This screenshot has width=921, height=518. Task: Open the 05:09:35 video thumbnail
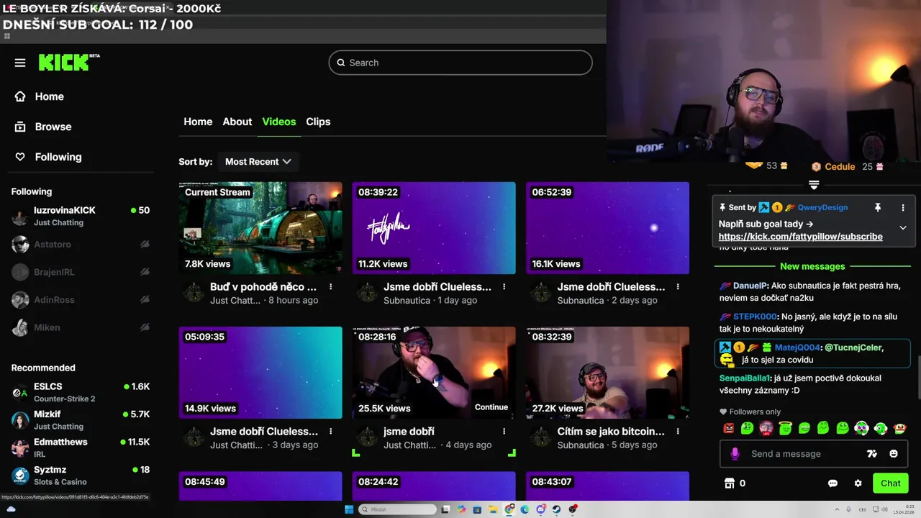[x=260, y=373]
